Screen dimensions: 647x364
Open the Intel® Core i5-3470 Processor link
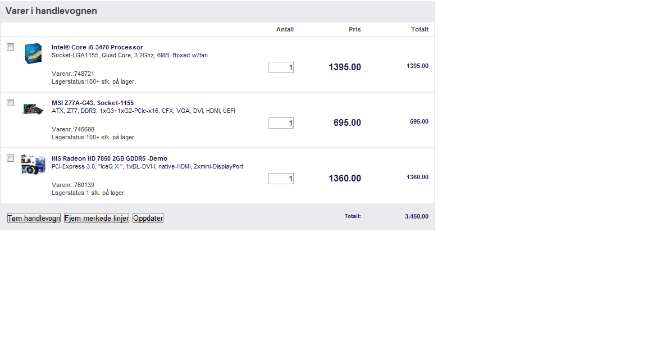(97, 47)
